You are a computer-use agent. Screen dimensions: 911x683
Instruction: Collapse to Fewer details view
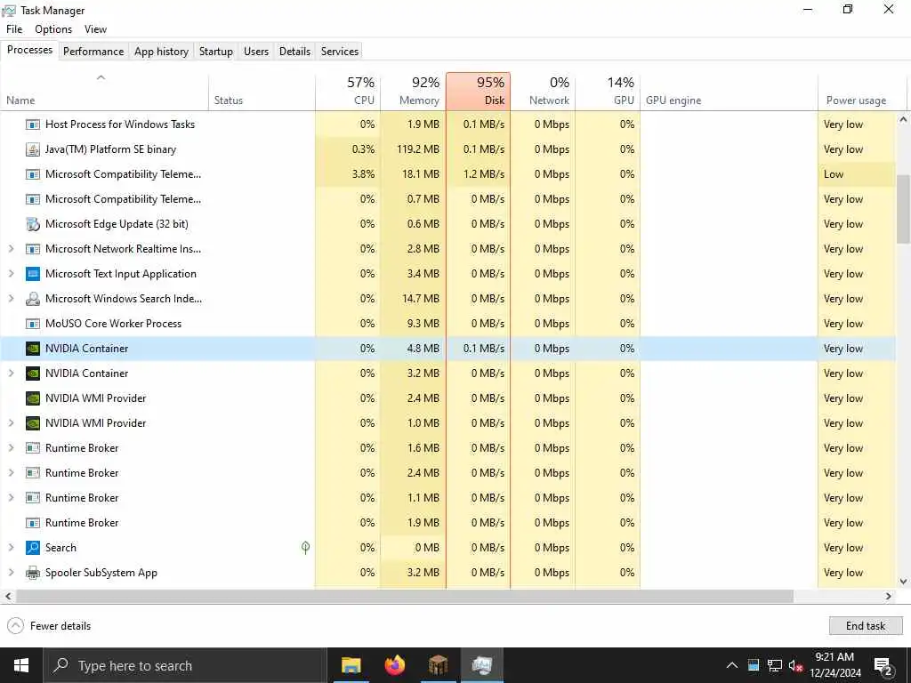pyautogui.click(x=49, y=626)
